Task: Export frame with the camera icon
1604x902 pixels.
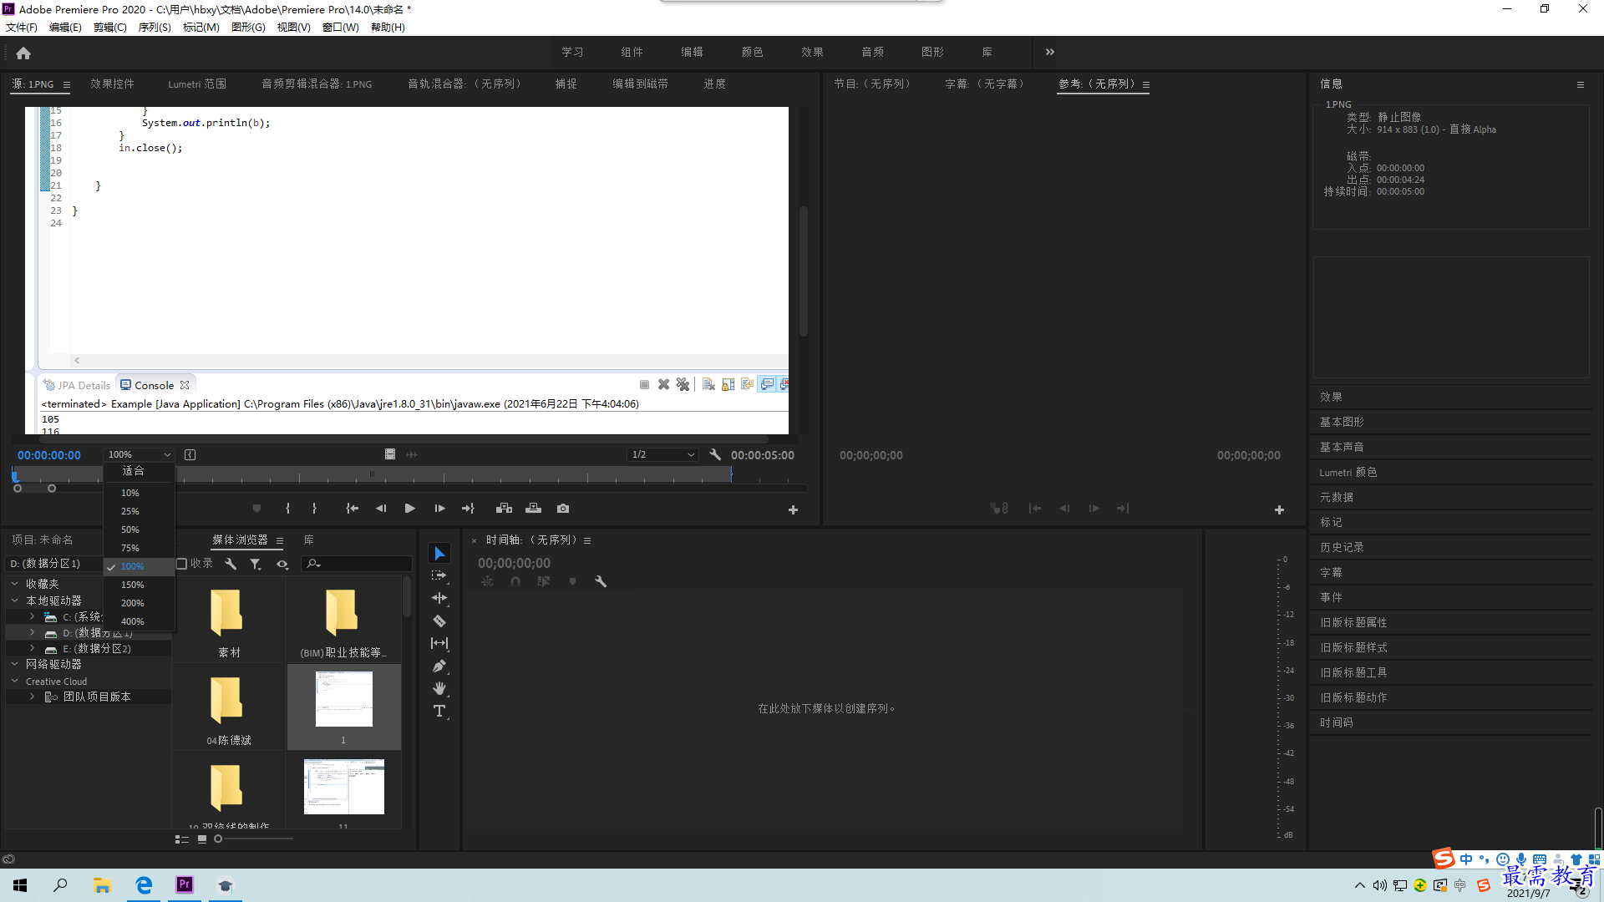Action: [563, 509]
